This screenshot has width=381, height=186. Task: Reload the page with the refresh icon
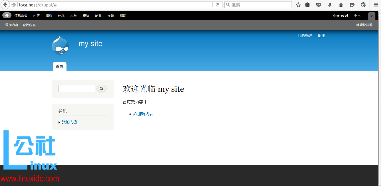point(217,5)
